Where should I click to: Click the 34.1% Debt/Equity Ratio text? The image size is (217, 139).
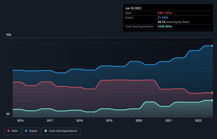173,22
